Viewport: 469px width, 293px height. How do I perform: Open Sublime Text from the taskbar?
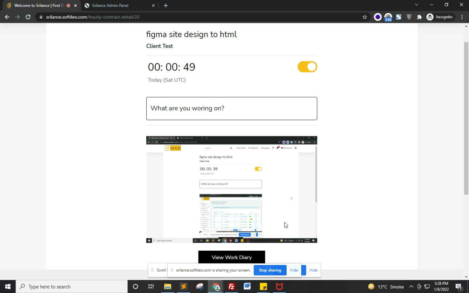(183, 287)
